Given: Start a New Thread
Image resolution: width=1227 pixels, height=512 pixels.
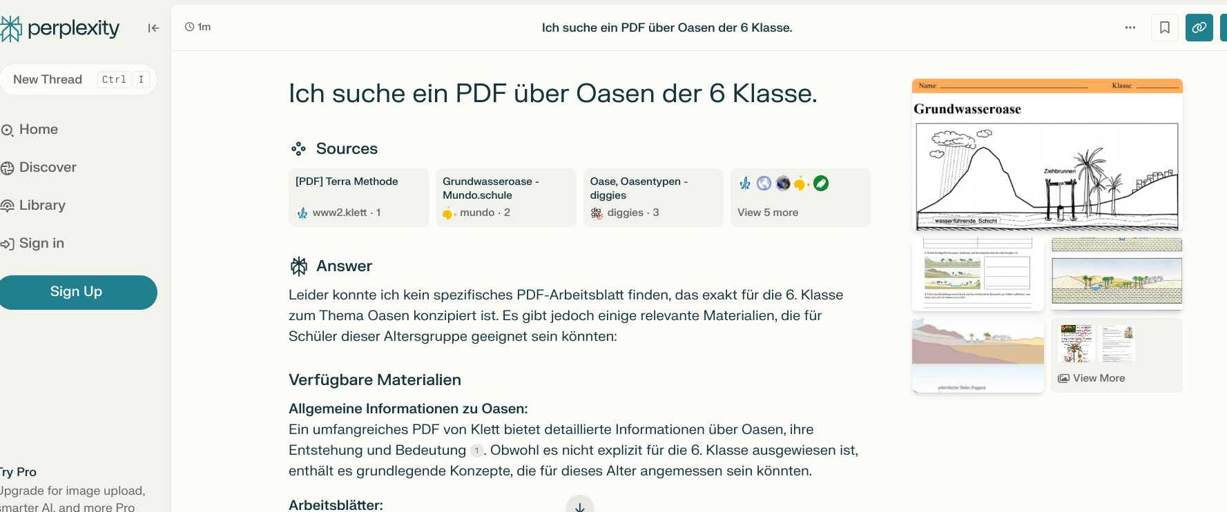Looking at the screenshot, I should click(48, 79).
